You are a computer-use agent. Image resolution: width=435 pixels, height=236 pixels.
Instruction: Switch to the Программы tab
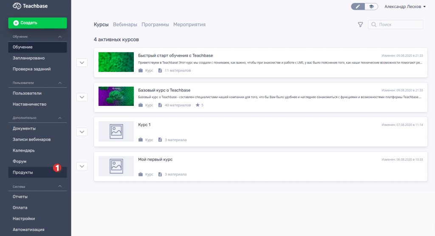(x=155, y=25)
